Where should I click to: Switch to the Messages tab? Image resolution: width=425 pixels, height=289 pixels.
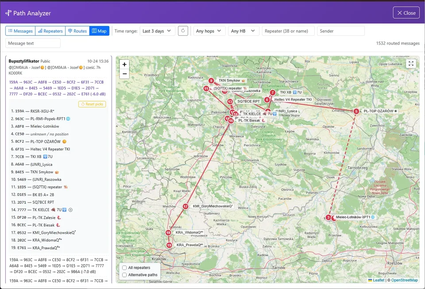(x=20, y=31)
